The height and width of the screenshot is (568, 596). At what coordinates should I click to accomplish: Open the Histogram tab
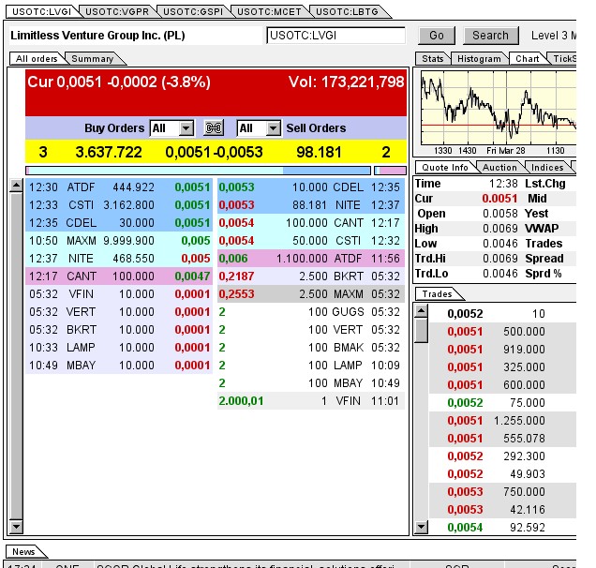click(x=479, y=59)
